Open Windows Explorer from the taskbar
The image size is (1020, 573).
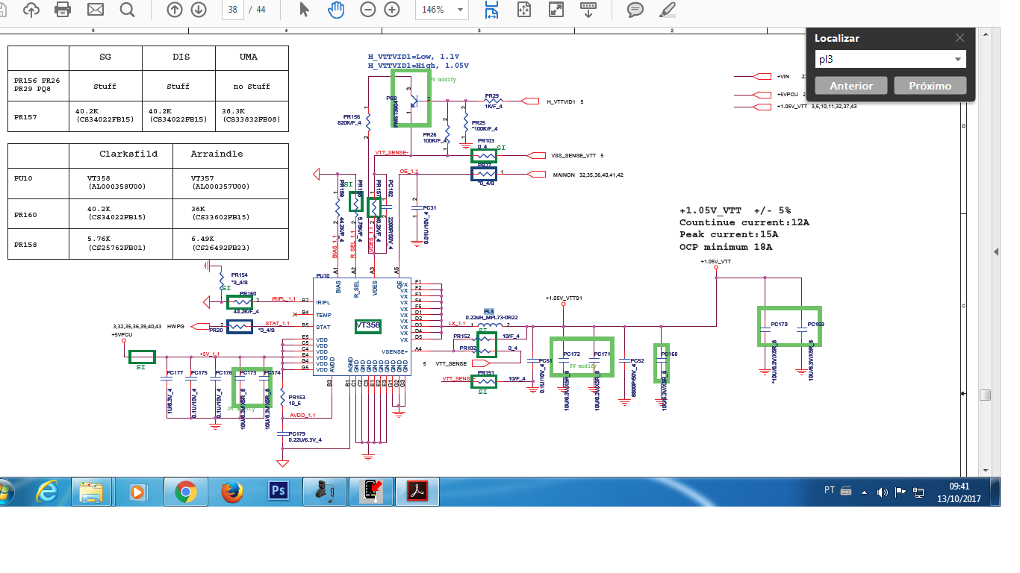[92, 492]
